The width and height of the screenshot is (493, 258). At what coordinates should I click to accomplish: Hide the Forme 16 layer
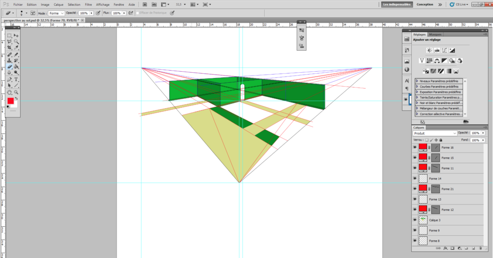click(415, 147)
